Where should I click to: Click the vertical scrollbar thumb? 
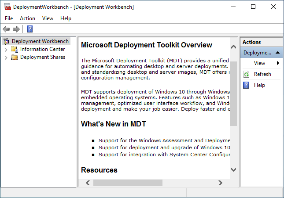(x=234, y=94)
